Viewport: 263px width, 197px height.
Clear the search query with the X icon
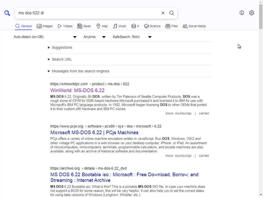coord(163,13)
